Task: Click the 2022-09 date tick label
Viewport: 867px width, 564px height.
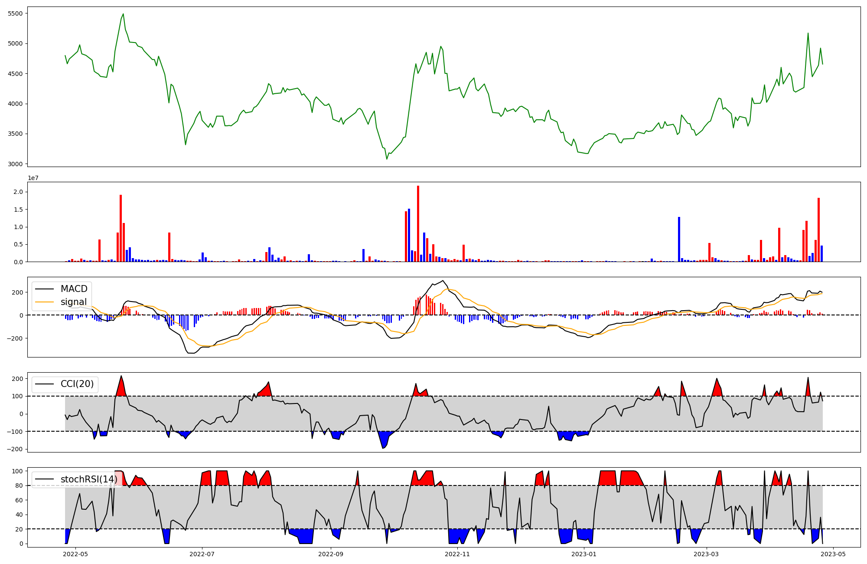Action: click(331, 554)
